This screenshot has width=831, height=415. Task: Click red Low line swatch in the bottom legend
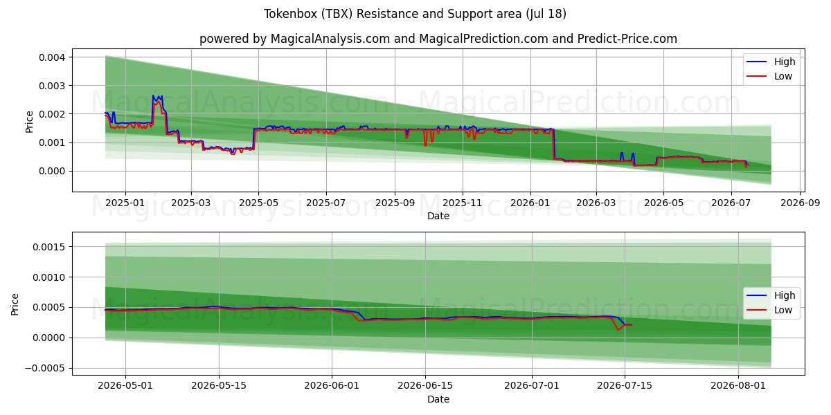pyautogui.click(x=758, y=310)
